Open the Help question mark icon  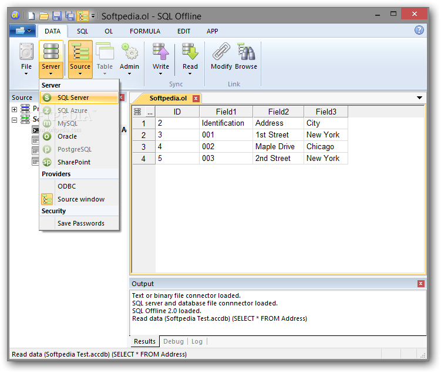(x=419, y=30)
